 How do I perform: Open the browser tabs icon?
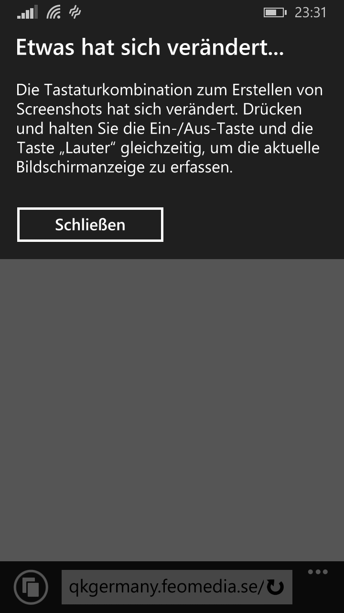pyautogui.click(x=31, y=587)
